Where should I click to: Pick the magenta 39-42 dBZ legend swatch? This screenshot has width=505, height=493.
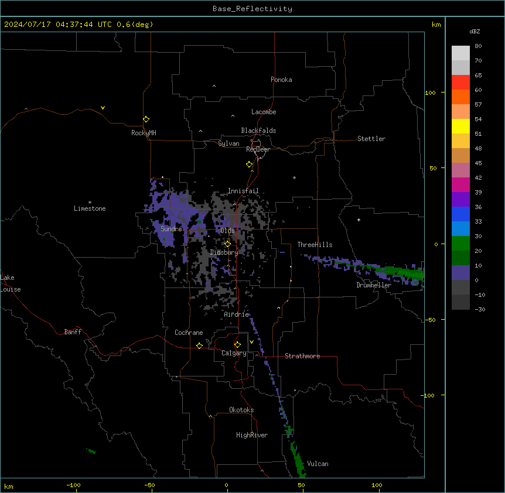(x=460, y=184)
